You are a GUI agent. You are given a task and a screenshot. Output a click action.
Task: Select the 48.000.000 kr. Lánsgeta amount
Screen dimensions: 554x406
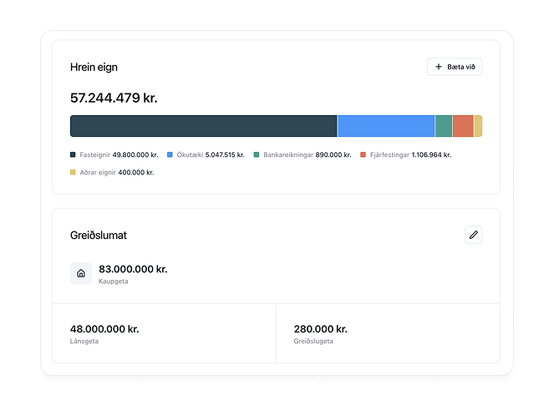(x=104, y=329)
